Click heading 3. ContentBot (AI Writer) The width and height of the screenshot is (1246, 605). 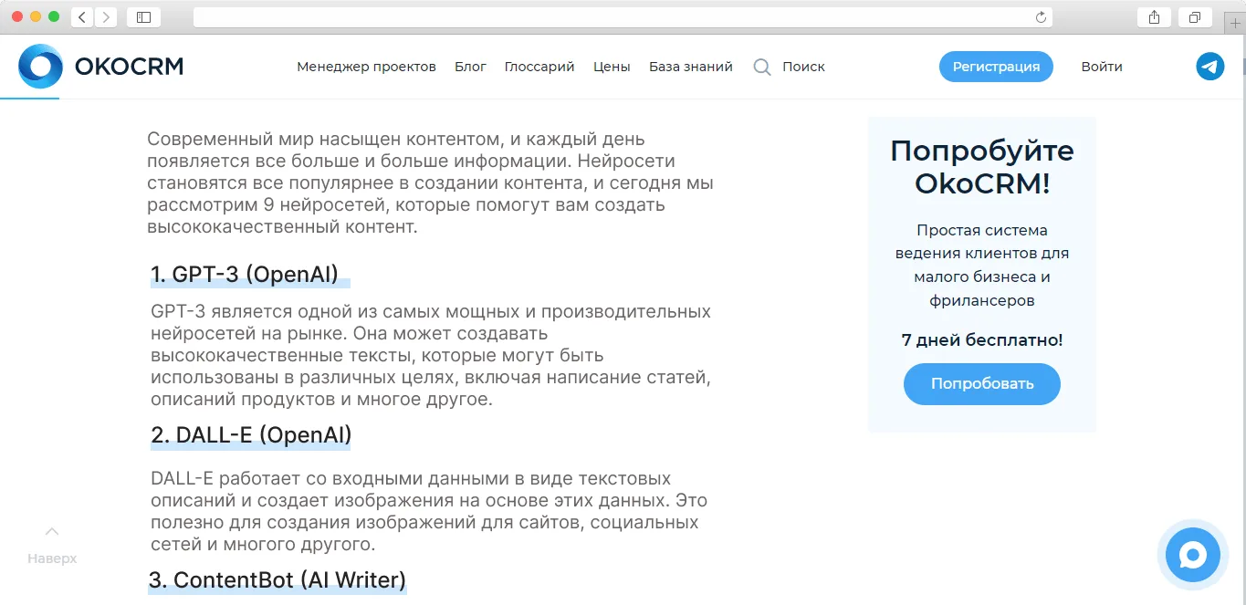click(x=277, y=580)
